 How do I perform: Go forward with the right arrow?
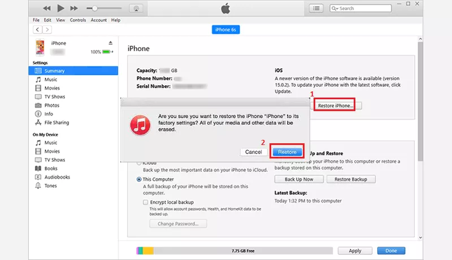pyautogui.click(x=47, y=30)
